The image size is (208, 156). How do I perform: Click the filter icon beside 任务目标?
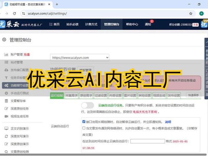pyautogui.click(x=6, y=78)
